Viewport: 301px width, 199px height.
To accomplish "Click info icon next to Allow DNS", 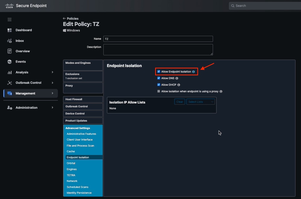I will tap(177, 78).
